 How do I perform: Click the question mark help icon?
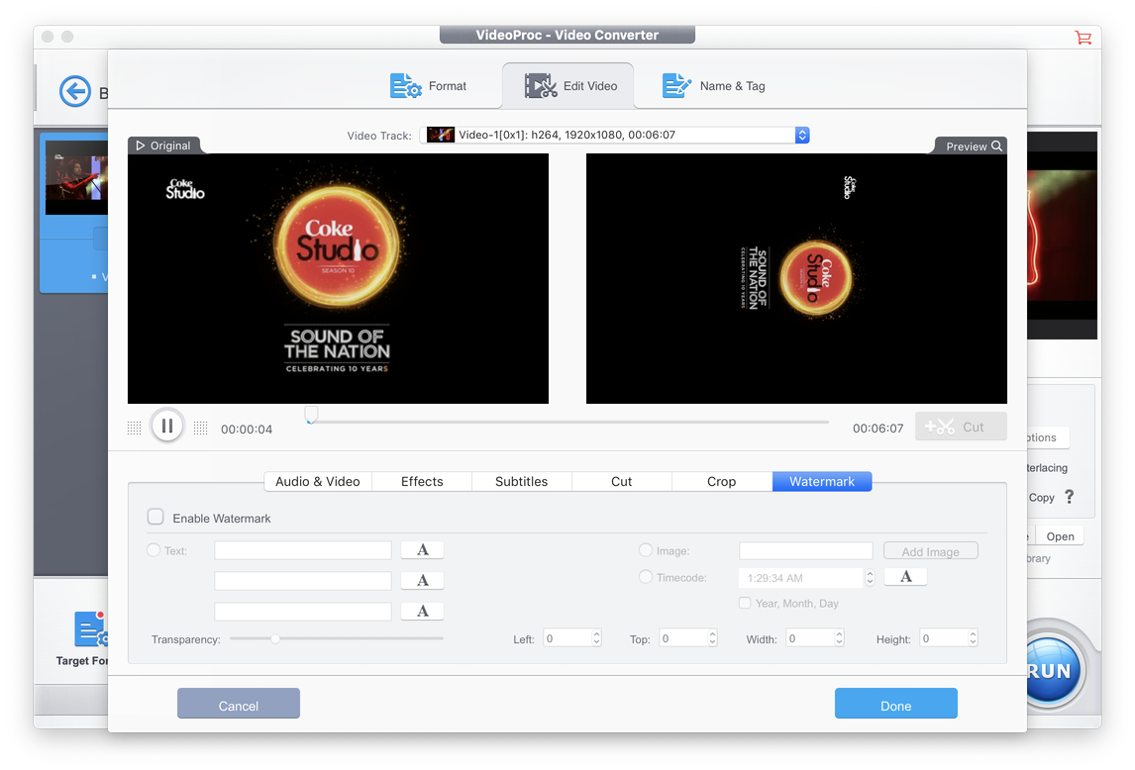click(1069, 497)
